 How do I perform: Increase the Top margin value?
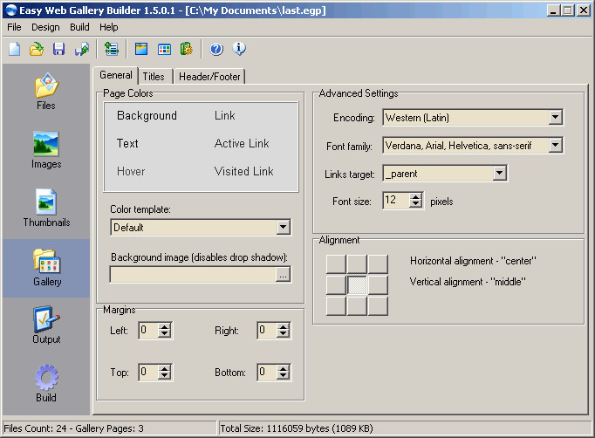tap(164, 368)
